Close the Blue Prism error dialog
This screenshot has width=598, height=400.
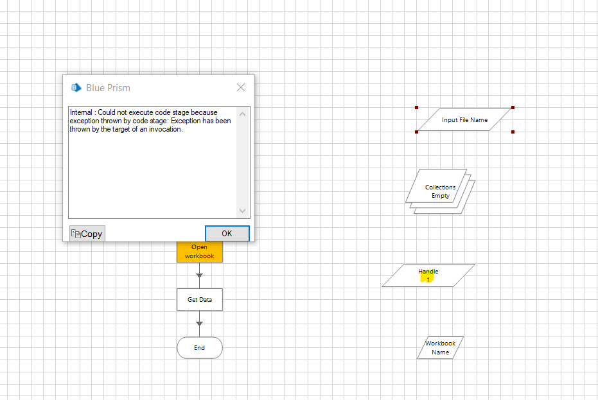point(241,87)
